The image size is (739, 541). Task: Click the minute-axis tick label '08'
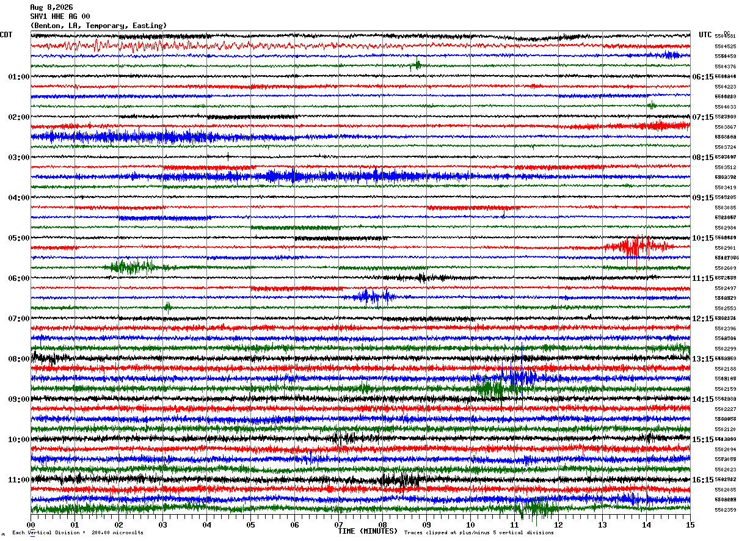pos(382,525)
